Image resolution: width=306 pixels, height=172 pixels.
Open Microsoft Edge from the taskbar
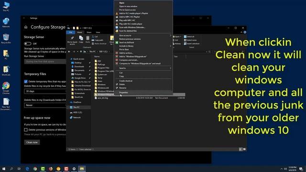pyautogui.click(x=27, y=169)
